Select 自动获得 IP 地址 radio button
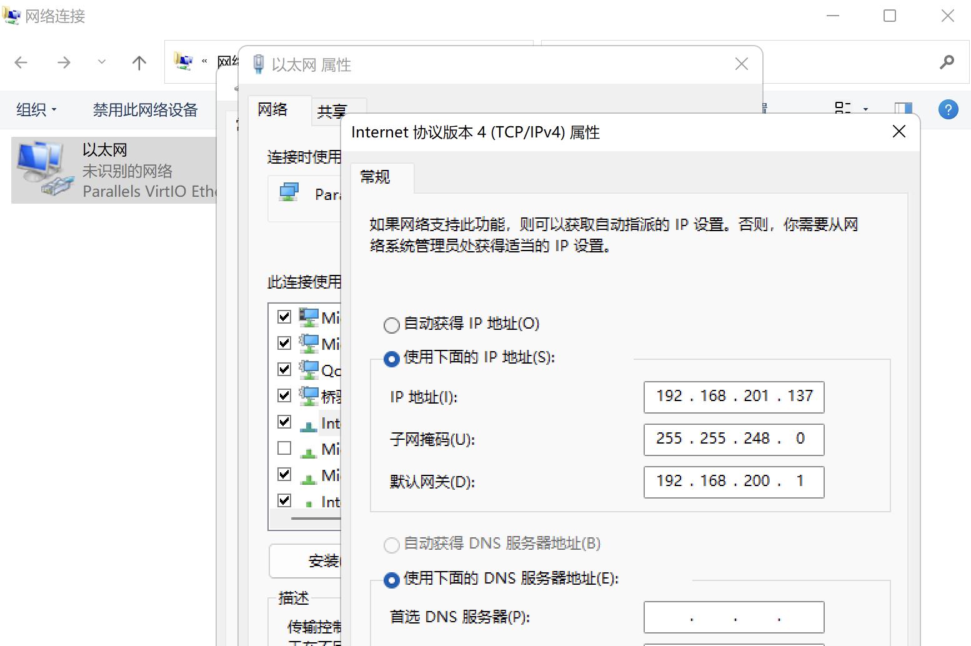 [392, 325]
